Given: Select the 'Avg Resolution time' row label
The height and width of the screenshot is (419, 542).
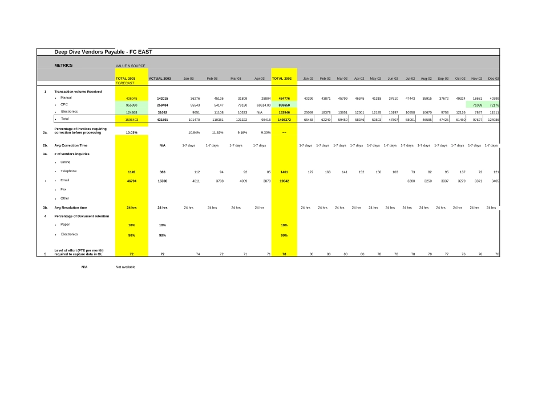Looking at the screenshot, I should coord(71,208).
